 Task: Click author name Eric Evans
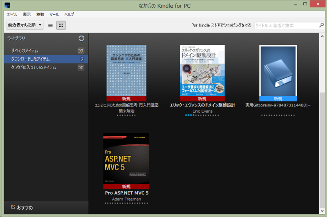tap(202, 111)
